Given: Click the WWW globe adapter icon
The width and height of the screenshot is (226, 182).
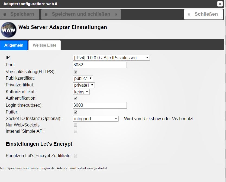Looking at the screenshot, I should (x=8, y=30).
